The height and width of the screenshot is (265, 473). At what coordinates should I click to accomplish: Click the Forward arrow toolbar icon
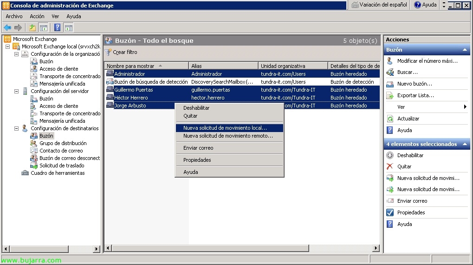(x=18, y=28)
